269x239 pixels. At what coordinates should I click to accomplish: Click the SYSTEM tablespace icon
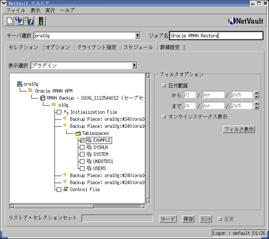pos(89,154)
